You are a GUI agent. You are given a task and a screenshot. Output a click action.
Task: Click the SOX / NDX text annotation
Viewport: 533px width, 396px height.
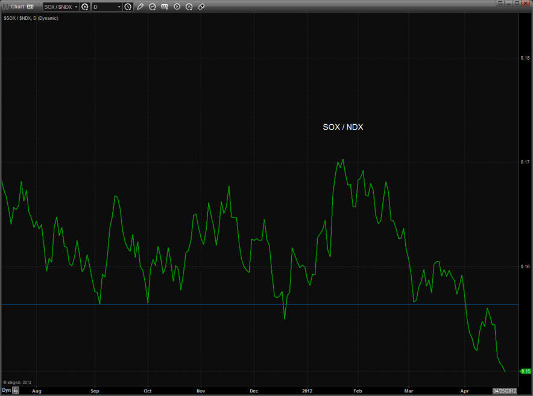pos(343,127)
